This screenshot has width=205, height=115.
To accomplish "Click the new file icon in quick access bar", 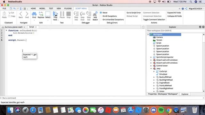I will point(11,9).
